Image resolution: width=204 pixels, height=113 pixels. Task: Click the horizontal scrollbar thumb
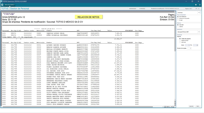pyautogui.click(x=78, y=107)
